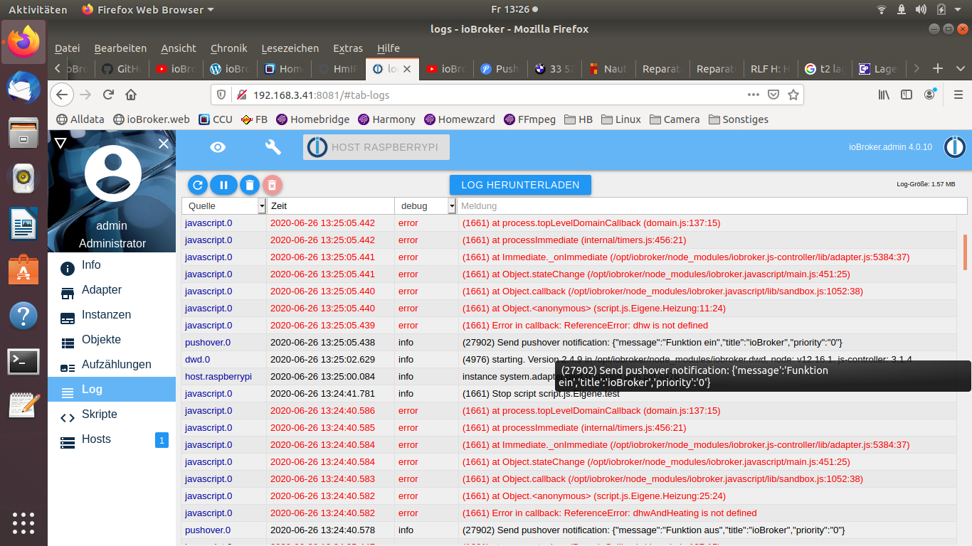Open the Datei menu
The height and width of the screenshot is (546, 972).
pyautogui.click(x=68, y=48)
